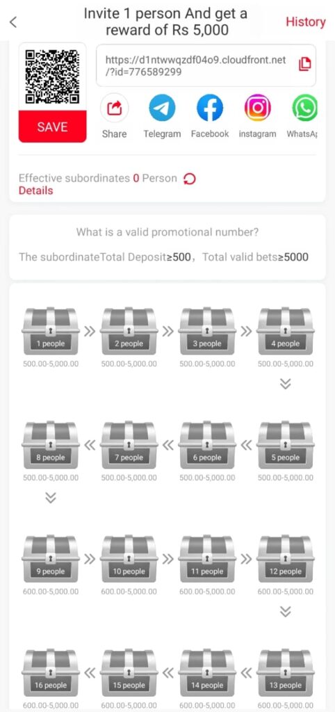Copy the invite link with copy icon
335x712 pixels.
point(304,65)
